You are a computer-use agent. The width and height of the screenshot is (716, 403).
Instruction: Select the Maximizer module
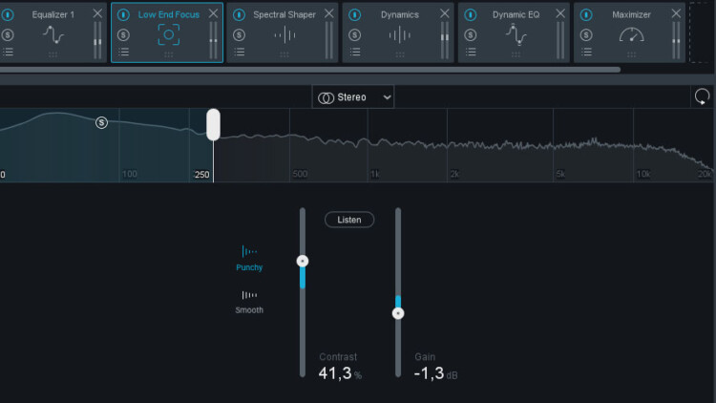(x=631, y=14)
